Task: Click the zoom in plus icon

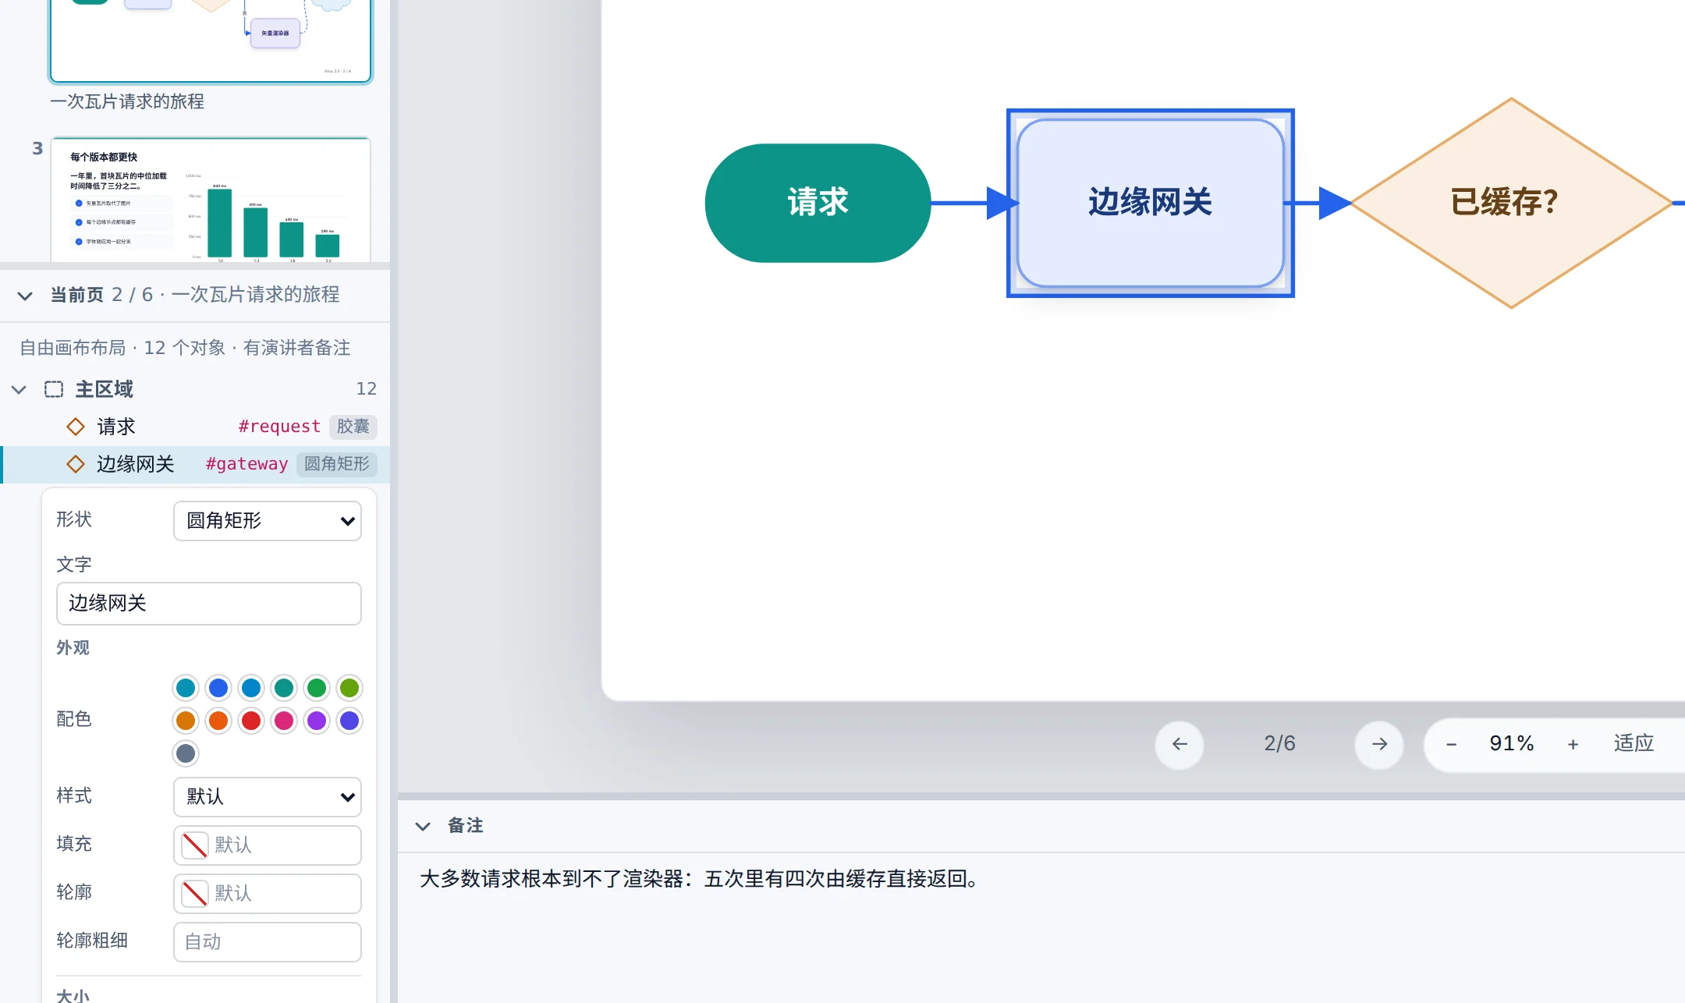Action: click(1573, 744)
